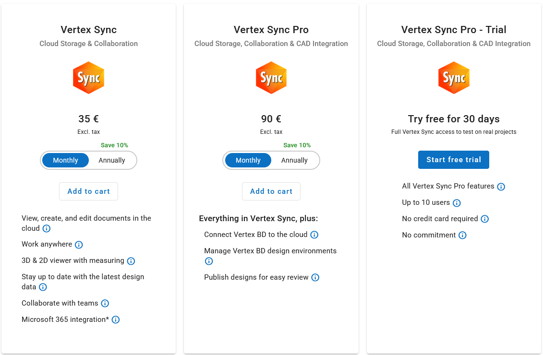Add Vertex Sync to cart
The height and width of the screenshot is (355, 543).
(x=88, y=191)
